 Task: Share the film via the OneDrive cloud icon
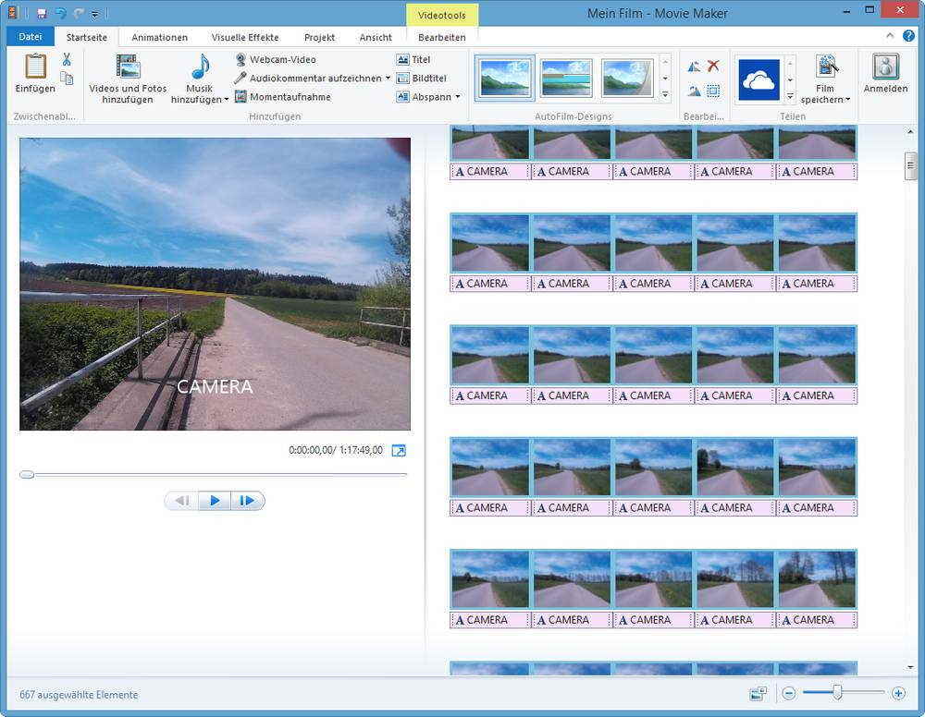pyautogui.click(x=758, y=79)
